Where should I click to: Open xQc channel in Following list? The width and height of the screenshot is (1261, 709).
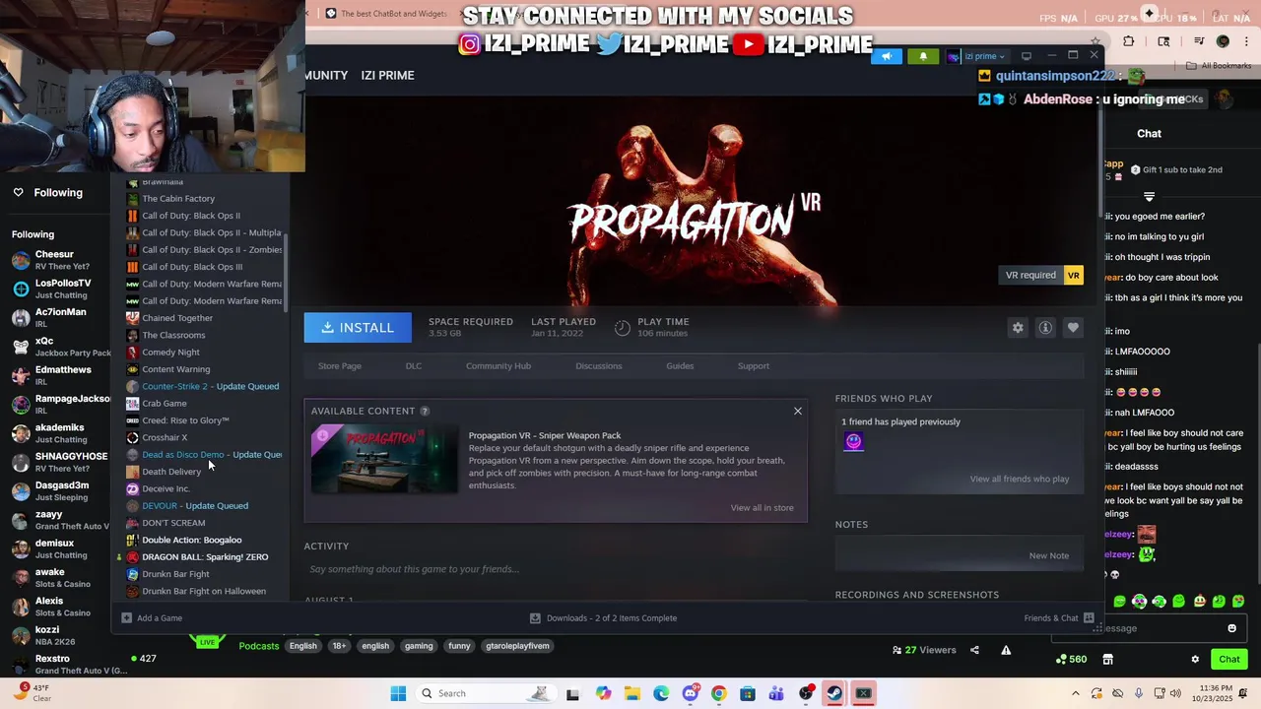[x=59, y=347]
